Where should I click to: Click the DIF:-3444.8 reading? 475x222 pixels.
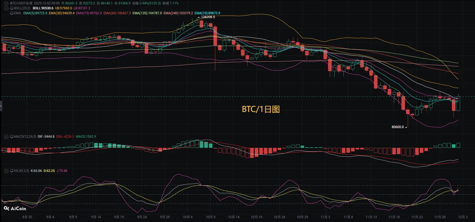(46, 137)
